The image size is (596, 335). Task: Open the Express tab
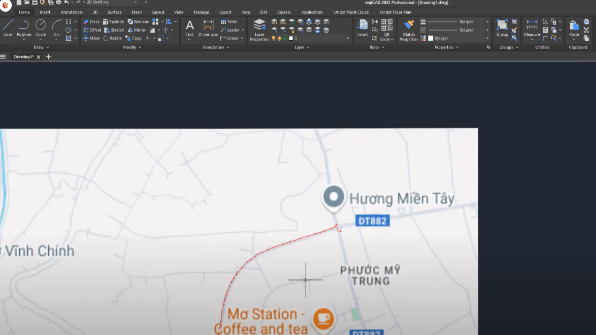tap(284, 12)
